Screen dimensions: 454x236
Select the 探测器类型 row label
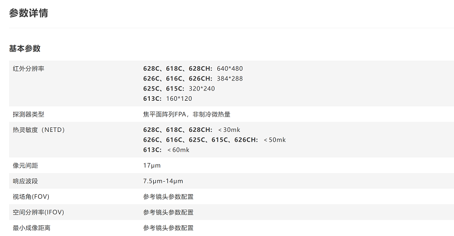point(28,114)
